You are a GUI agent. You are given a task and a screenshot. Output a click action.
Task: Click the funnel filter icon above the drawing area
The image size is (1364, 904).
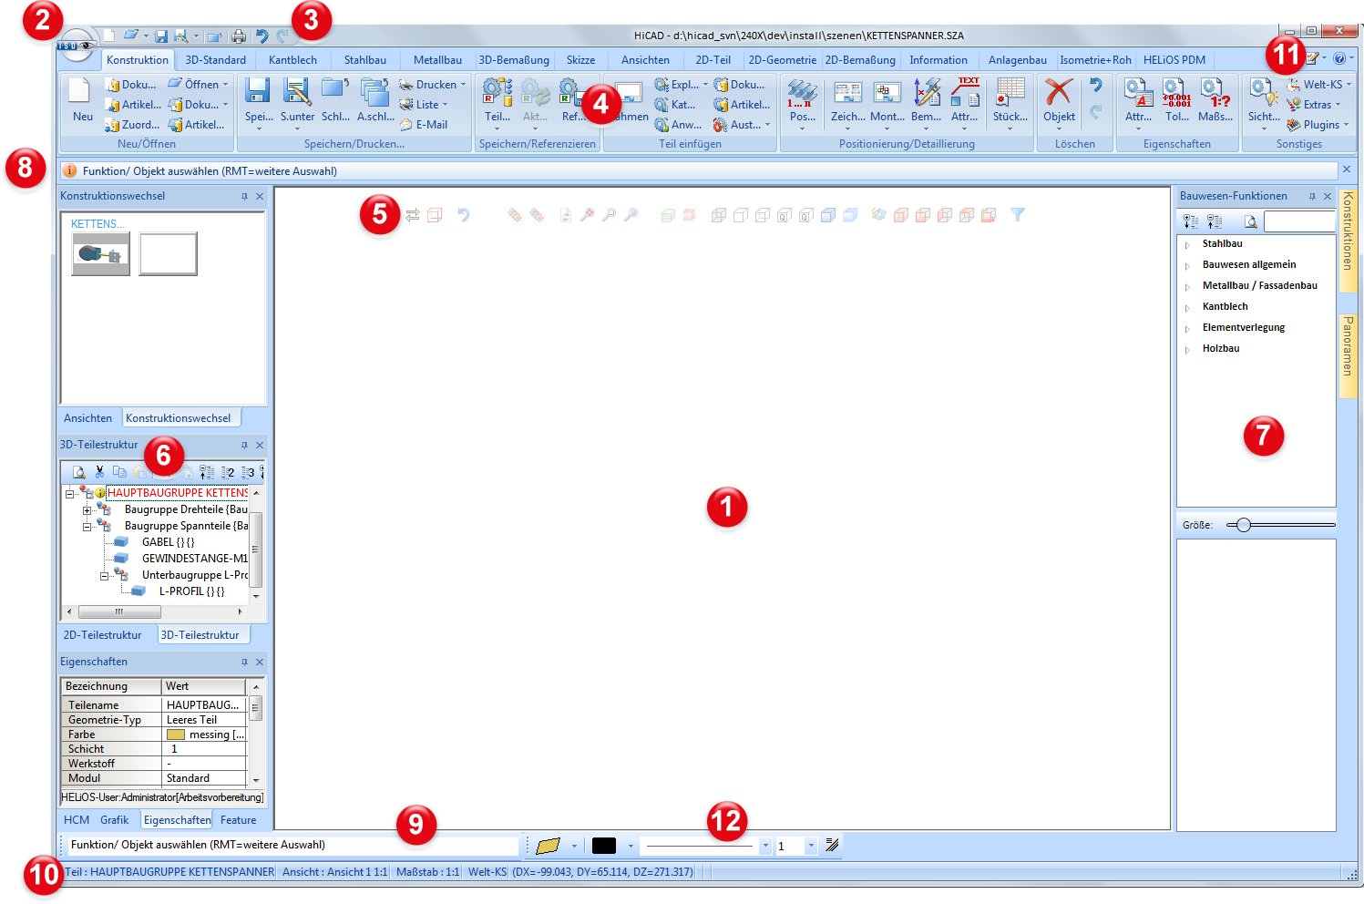point(1018,215)
